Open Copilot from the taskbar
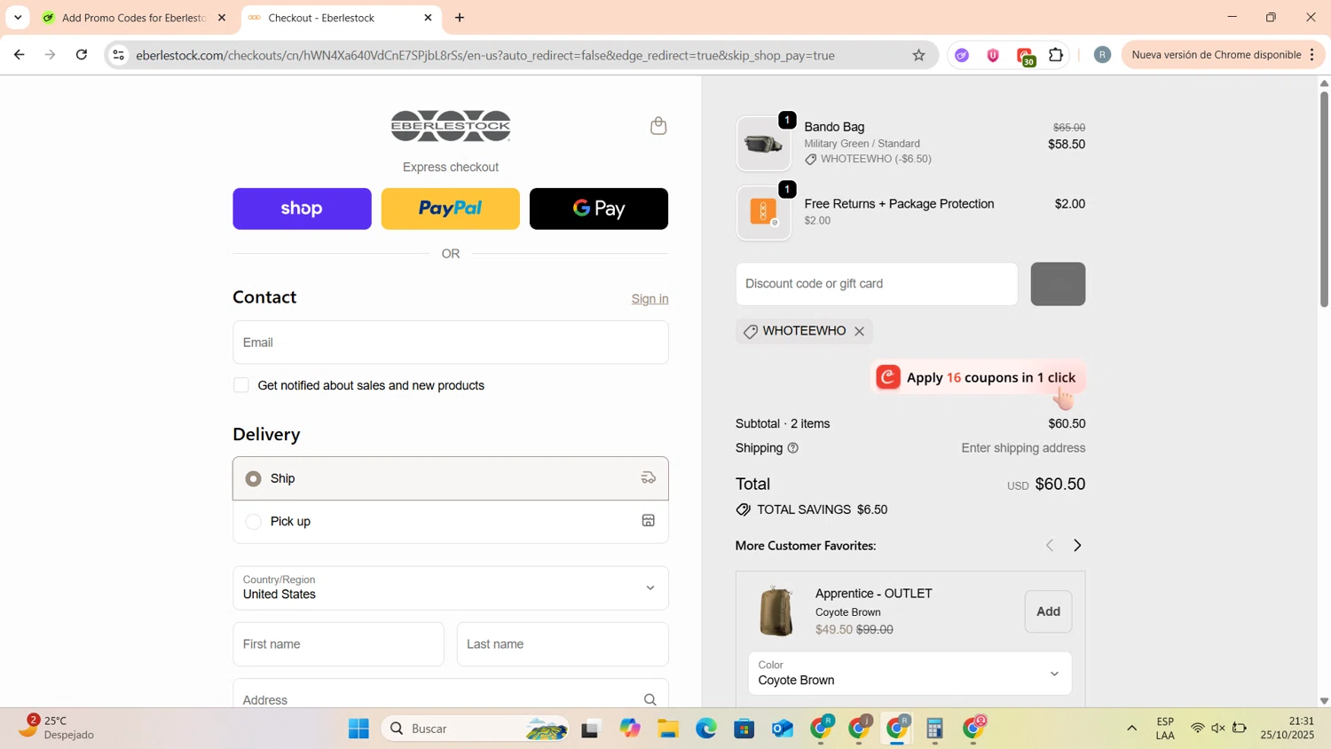 click(630, 729)
